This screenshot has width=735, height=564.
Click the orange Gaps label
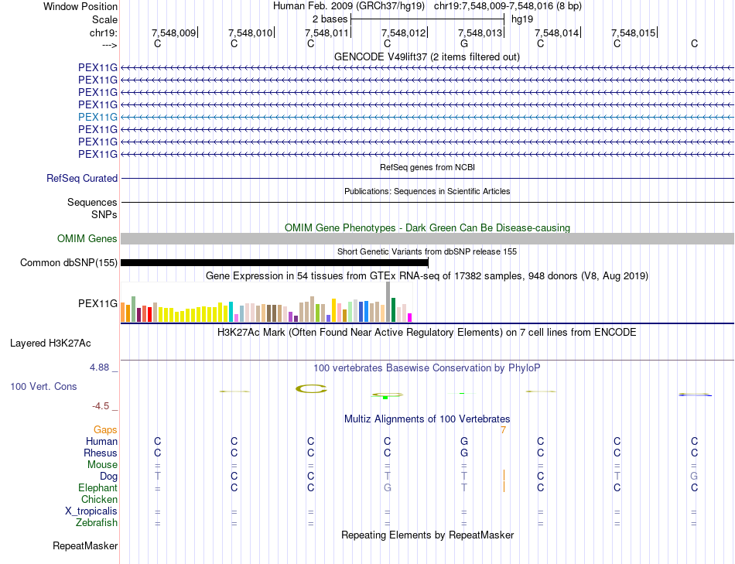coord(105,430)
